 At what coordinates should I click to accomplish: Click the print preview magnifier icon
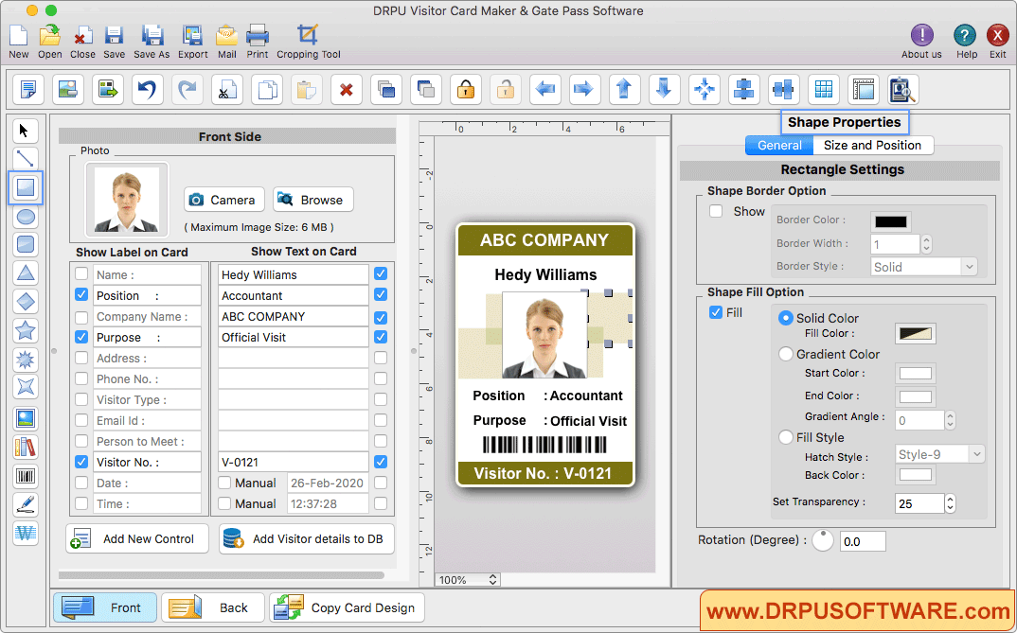pos(902,89)
